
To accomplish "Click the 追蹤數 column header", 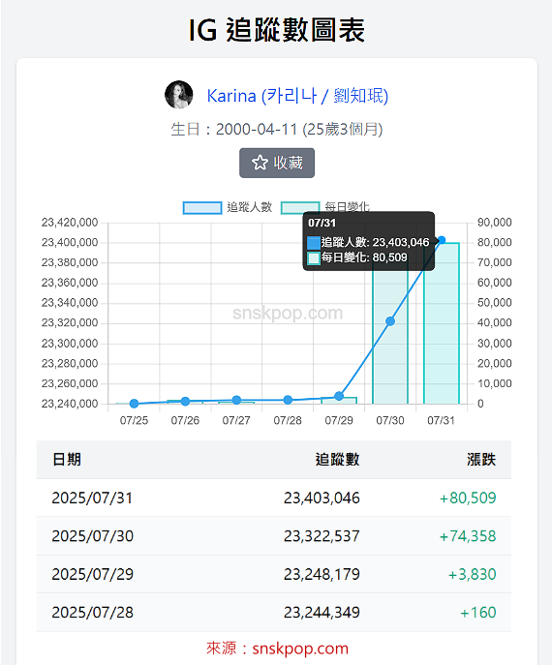I will click(x=337, y=460).
